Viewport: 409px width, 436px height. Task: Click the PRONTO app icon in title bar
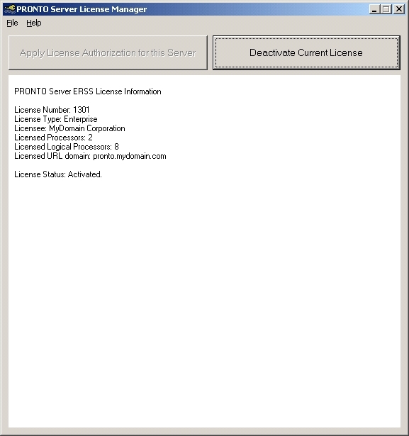click(10, 9)
